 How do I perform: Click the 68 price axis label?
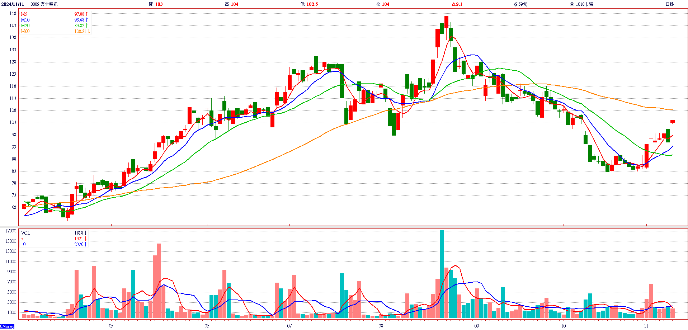click(x=14, y=207)
